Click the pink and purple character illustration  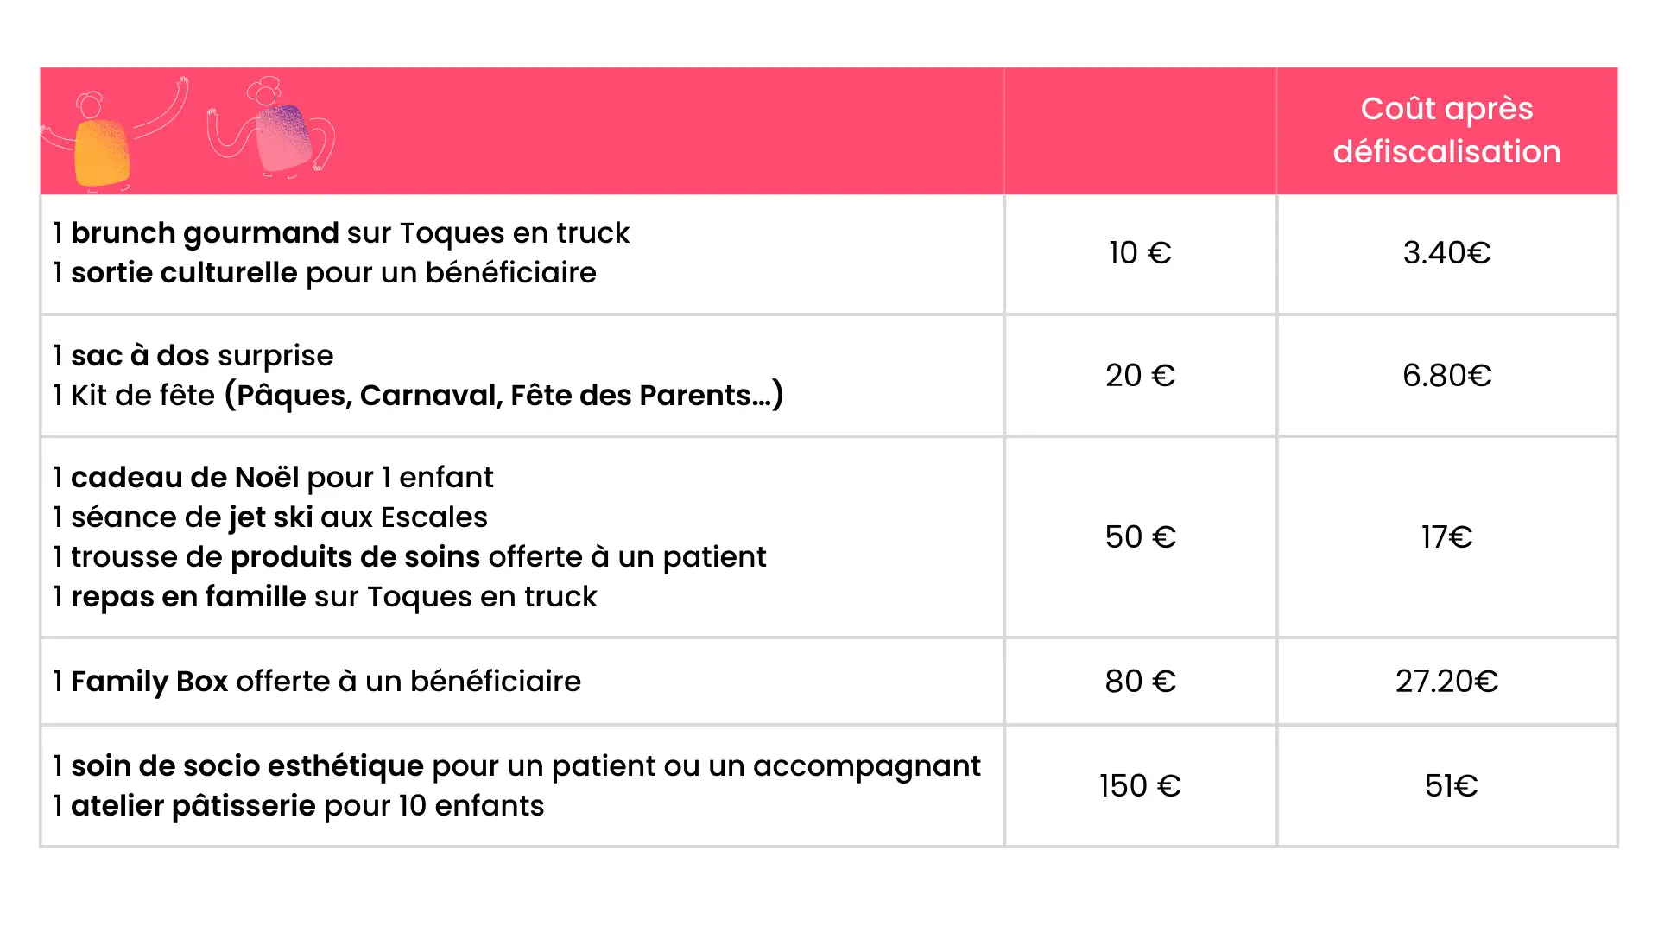[x=283, y=136]
